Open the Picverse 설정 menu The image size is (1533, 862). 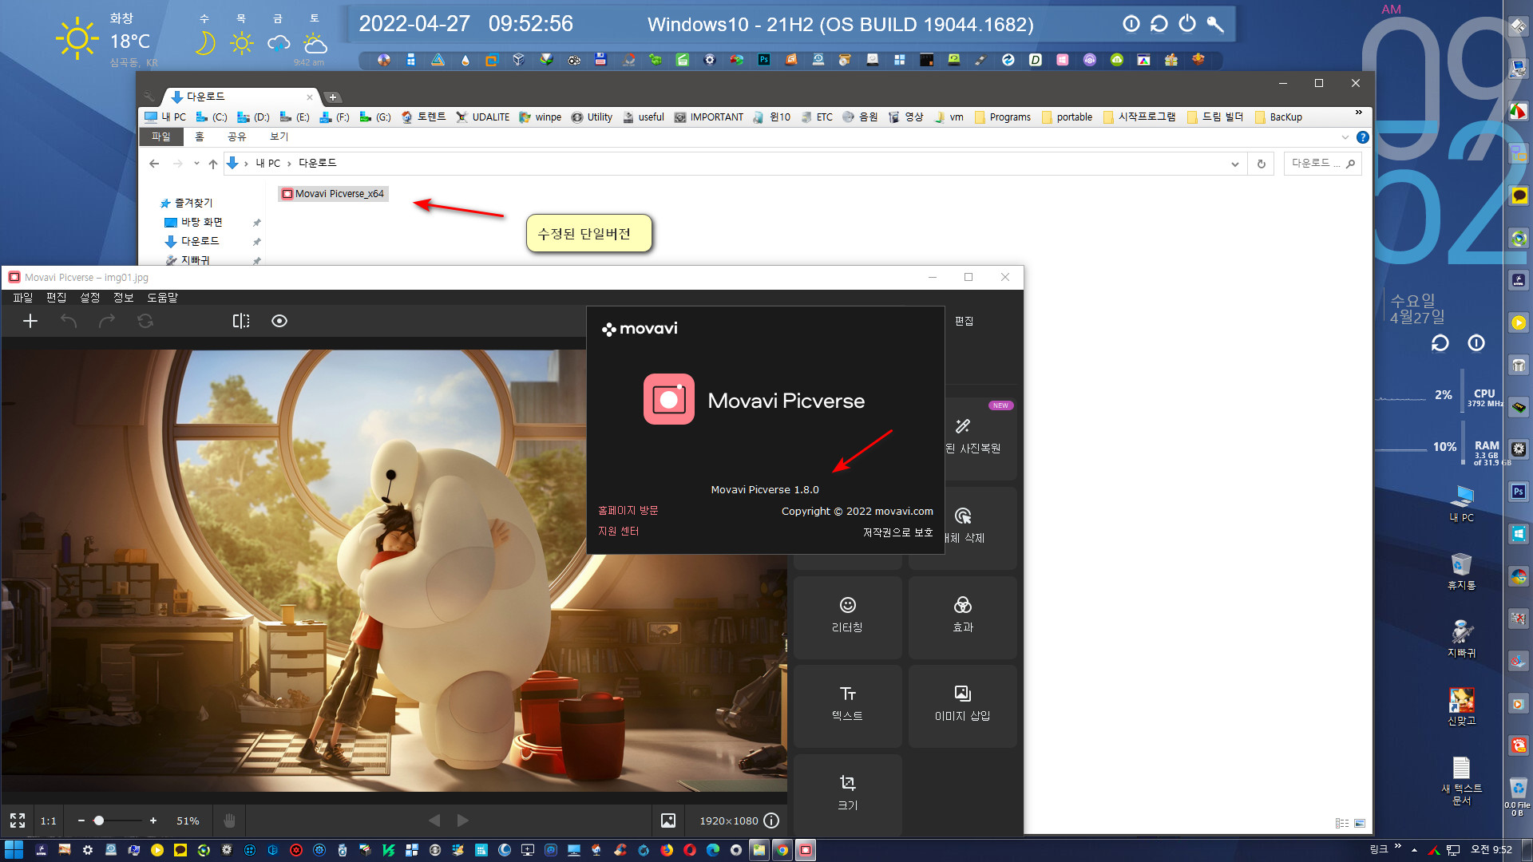89,298
